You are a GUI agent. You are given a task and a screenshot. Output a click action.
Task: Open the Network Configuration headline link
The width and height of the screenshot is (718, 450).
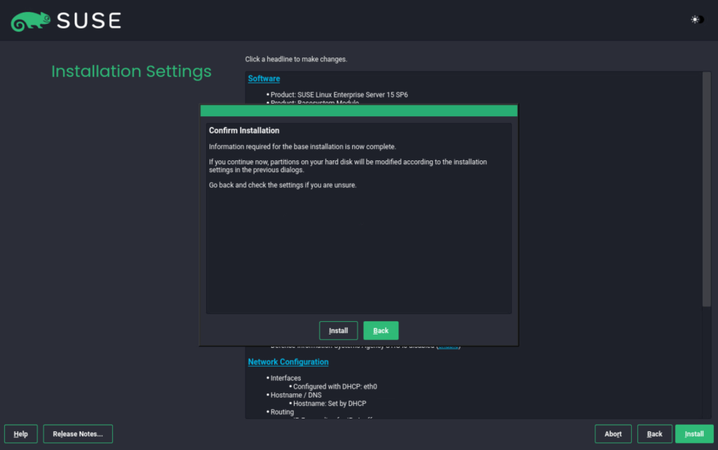[x=288, y=362]
